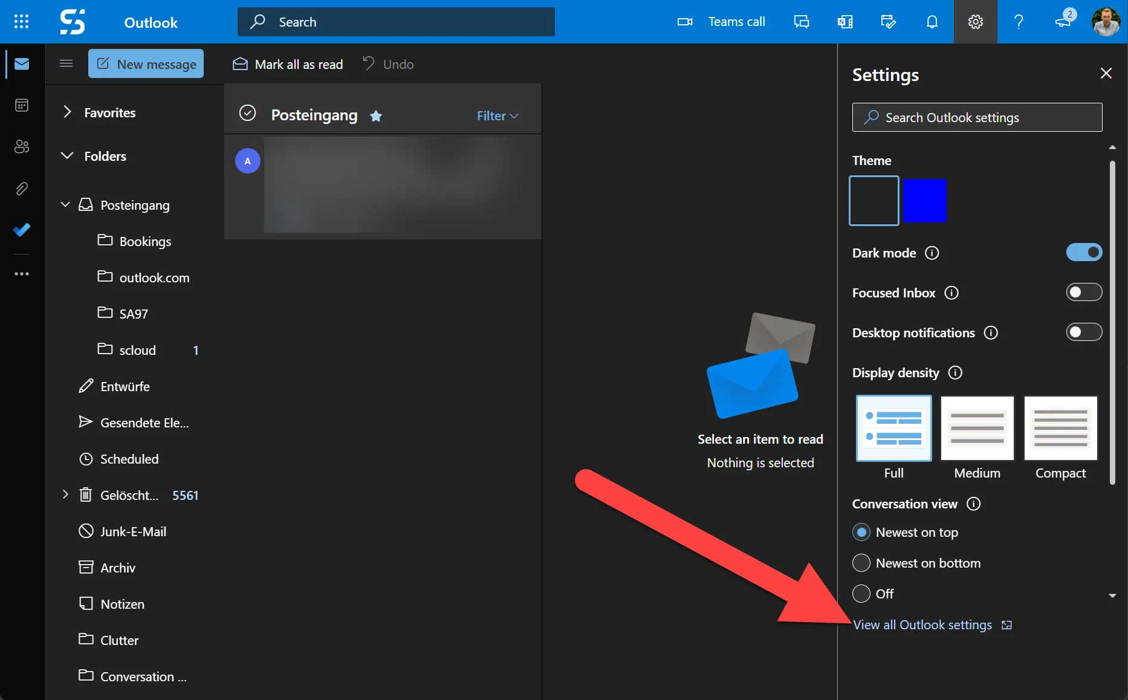Select the email from sender A
This screenshot has height=700, width=1128.
pos(383,186)
